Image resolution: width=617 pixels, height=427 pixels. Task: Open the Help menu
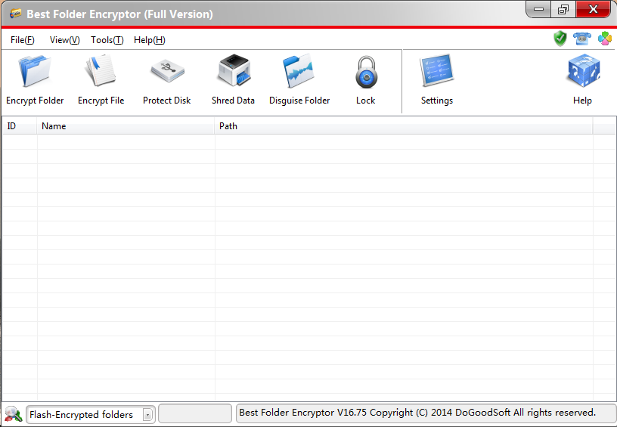coord(150,40)
